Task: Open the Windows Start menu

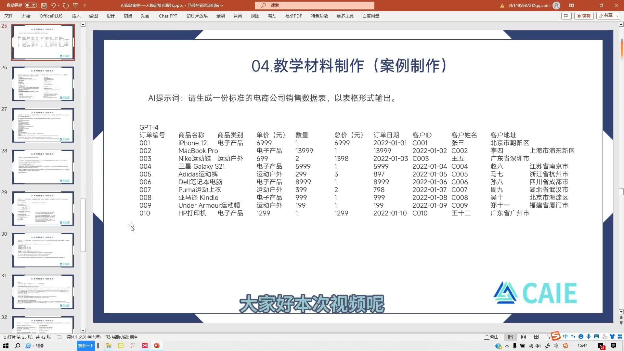Action: 6,345
